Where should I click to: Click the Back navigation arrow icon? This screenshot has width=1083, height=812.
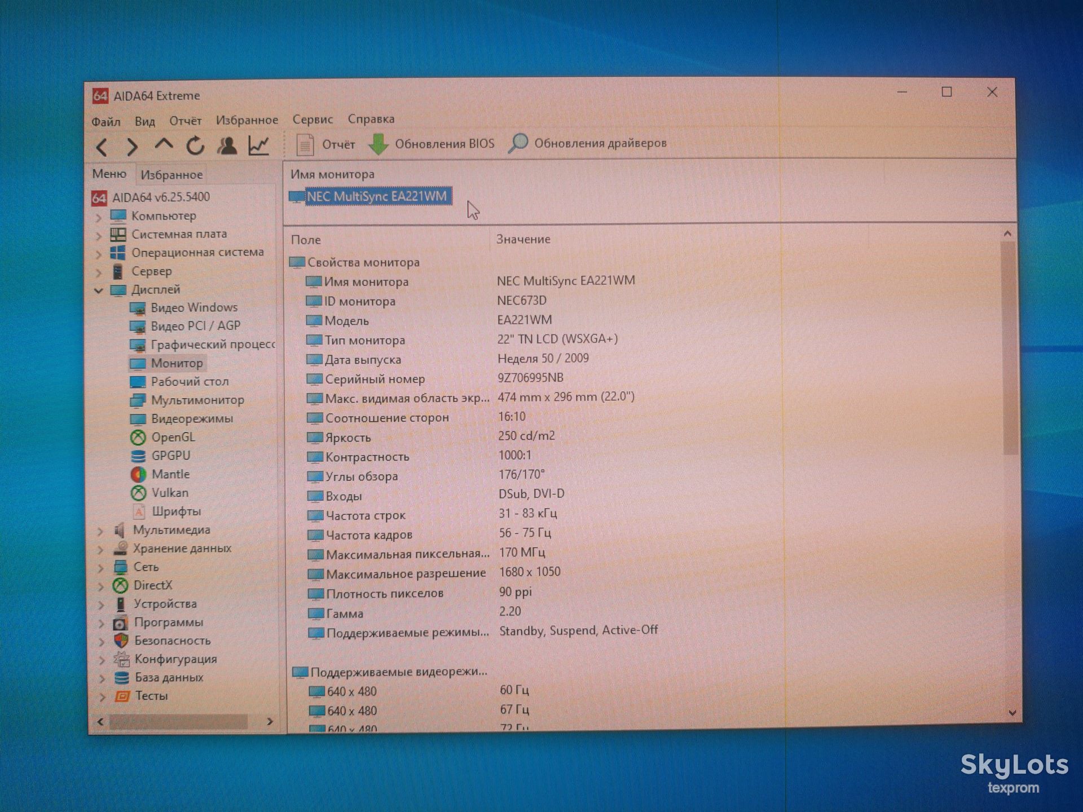pos(102,147)
